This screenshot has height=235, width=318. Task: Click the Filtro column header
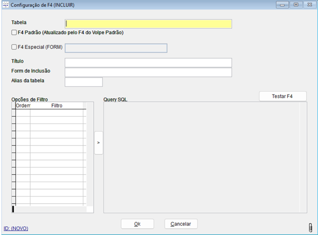(x=57, y=106)
